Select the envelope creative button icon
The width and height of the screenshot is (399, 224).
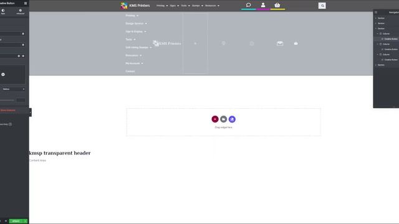(280, 44)
